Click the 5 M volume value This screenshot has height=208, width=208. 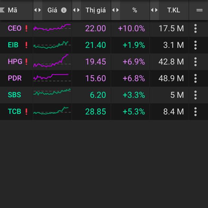coord(177,95)
